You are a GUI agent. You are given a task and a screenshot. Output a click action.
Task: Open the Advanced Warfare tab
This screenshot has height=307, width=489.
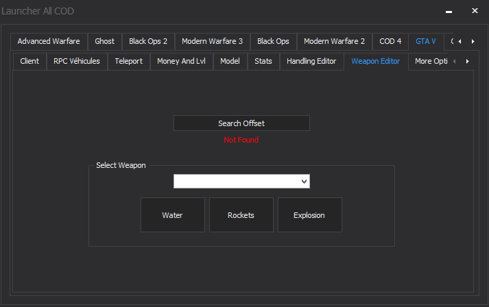coord(49,41)
